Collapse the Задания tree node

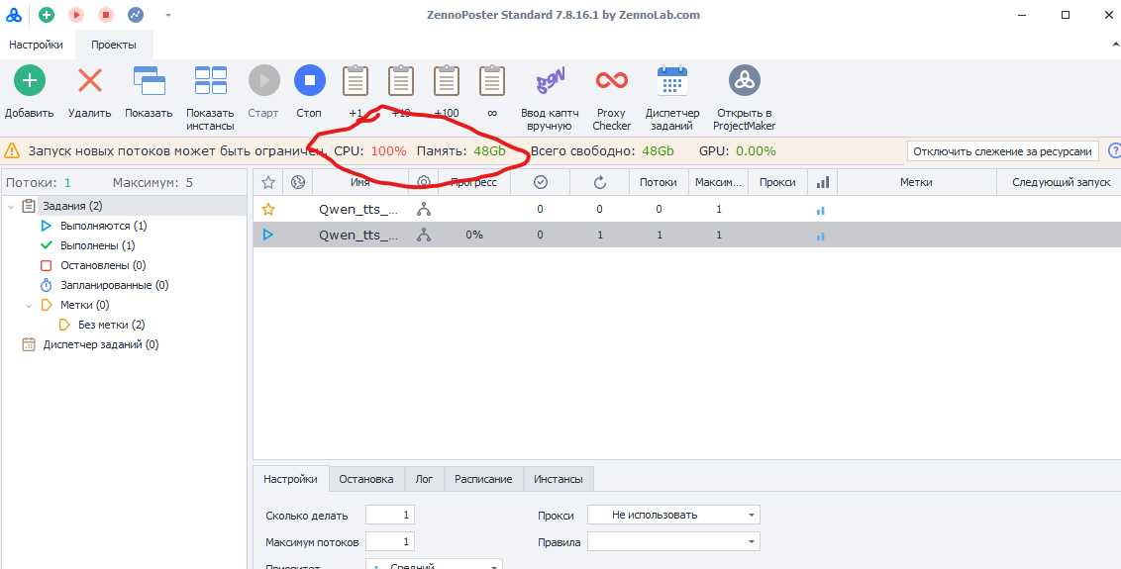[12, 207]
